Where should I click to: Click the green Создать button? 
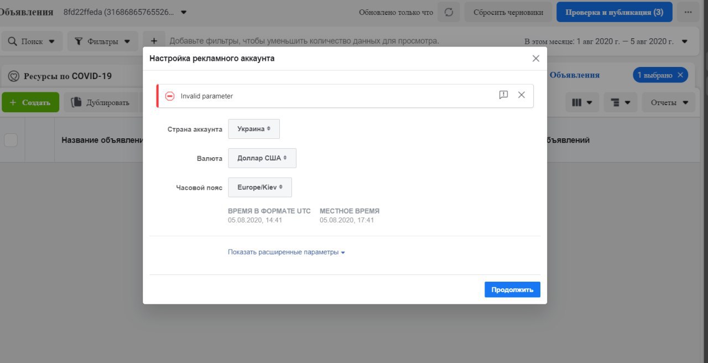tap(30, 102)
